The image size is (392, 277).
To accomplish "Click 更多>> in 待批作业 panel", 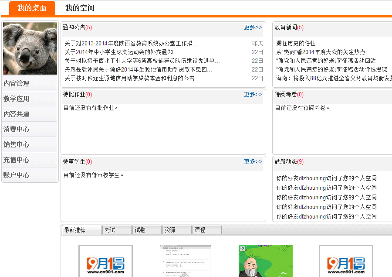I will (x=253, y=94).
